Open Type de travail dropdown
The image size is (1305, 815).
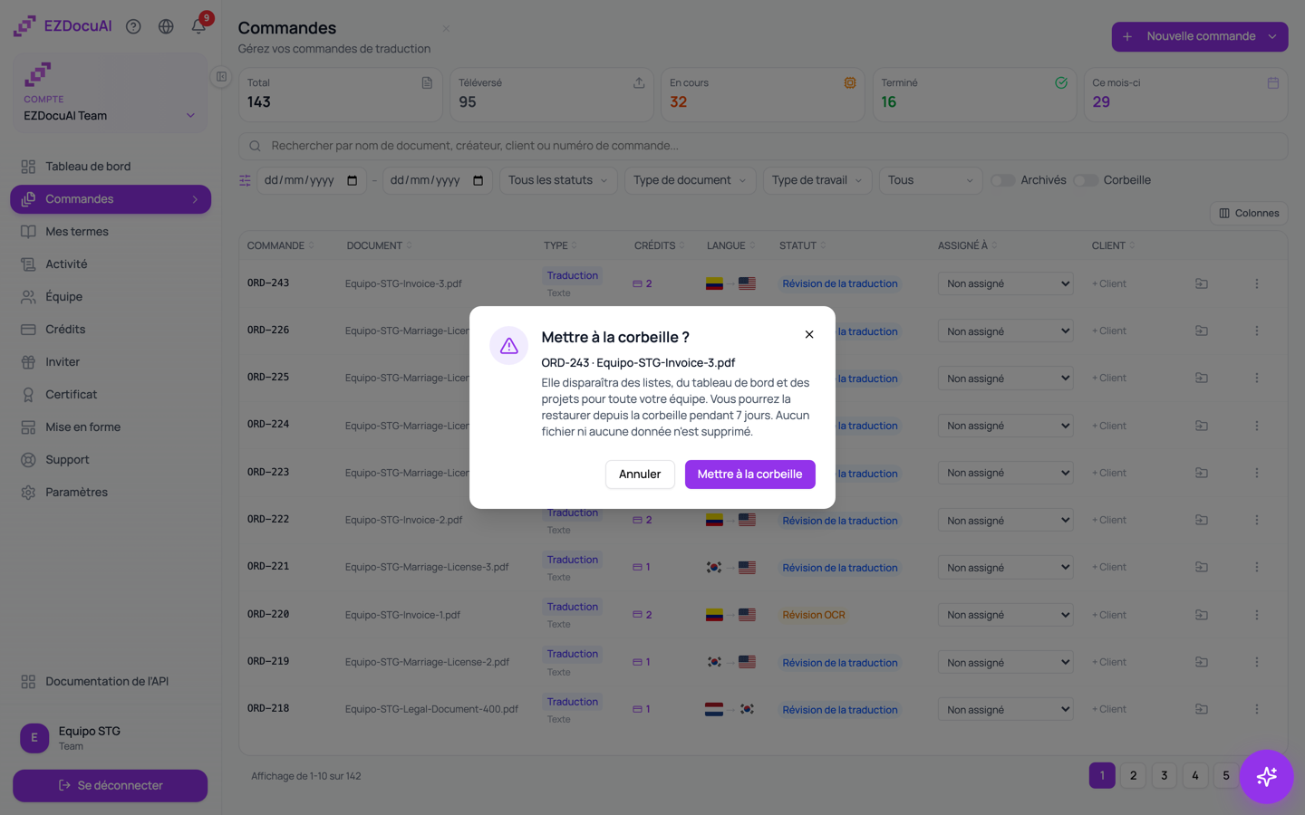[817, 180]
